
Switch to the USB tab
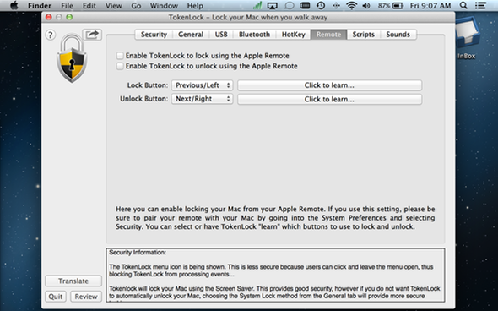[x=221, y=35]
